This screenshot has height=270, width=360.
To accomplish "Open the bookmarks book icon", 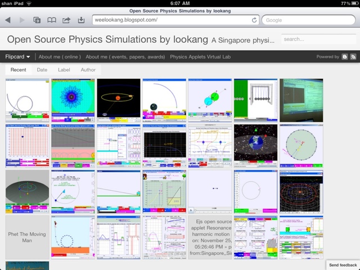I will [x=52, y=20].
